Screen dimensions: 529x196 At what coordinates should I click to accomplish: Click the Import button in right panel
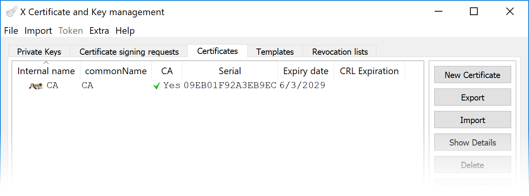point(472,120)
